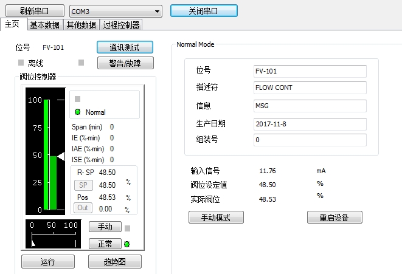Click the horizontal 0-100 output scale gauge

(x=52, y=234)
